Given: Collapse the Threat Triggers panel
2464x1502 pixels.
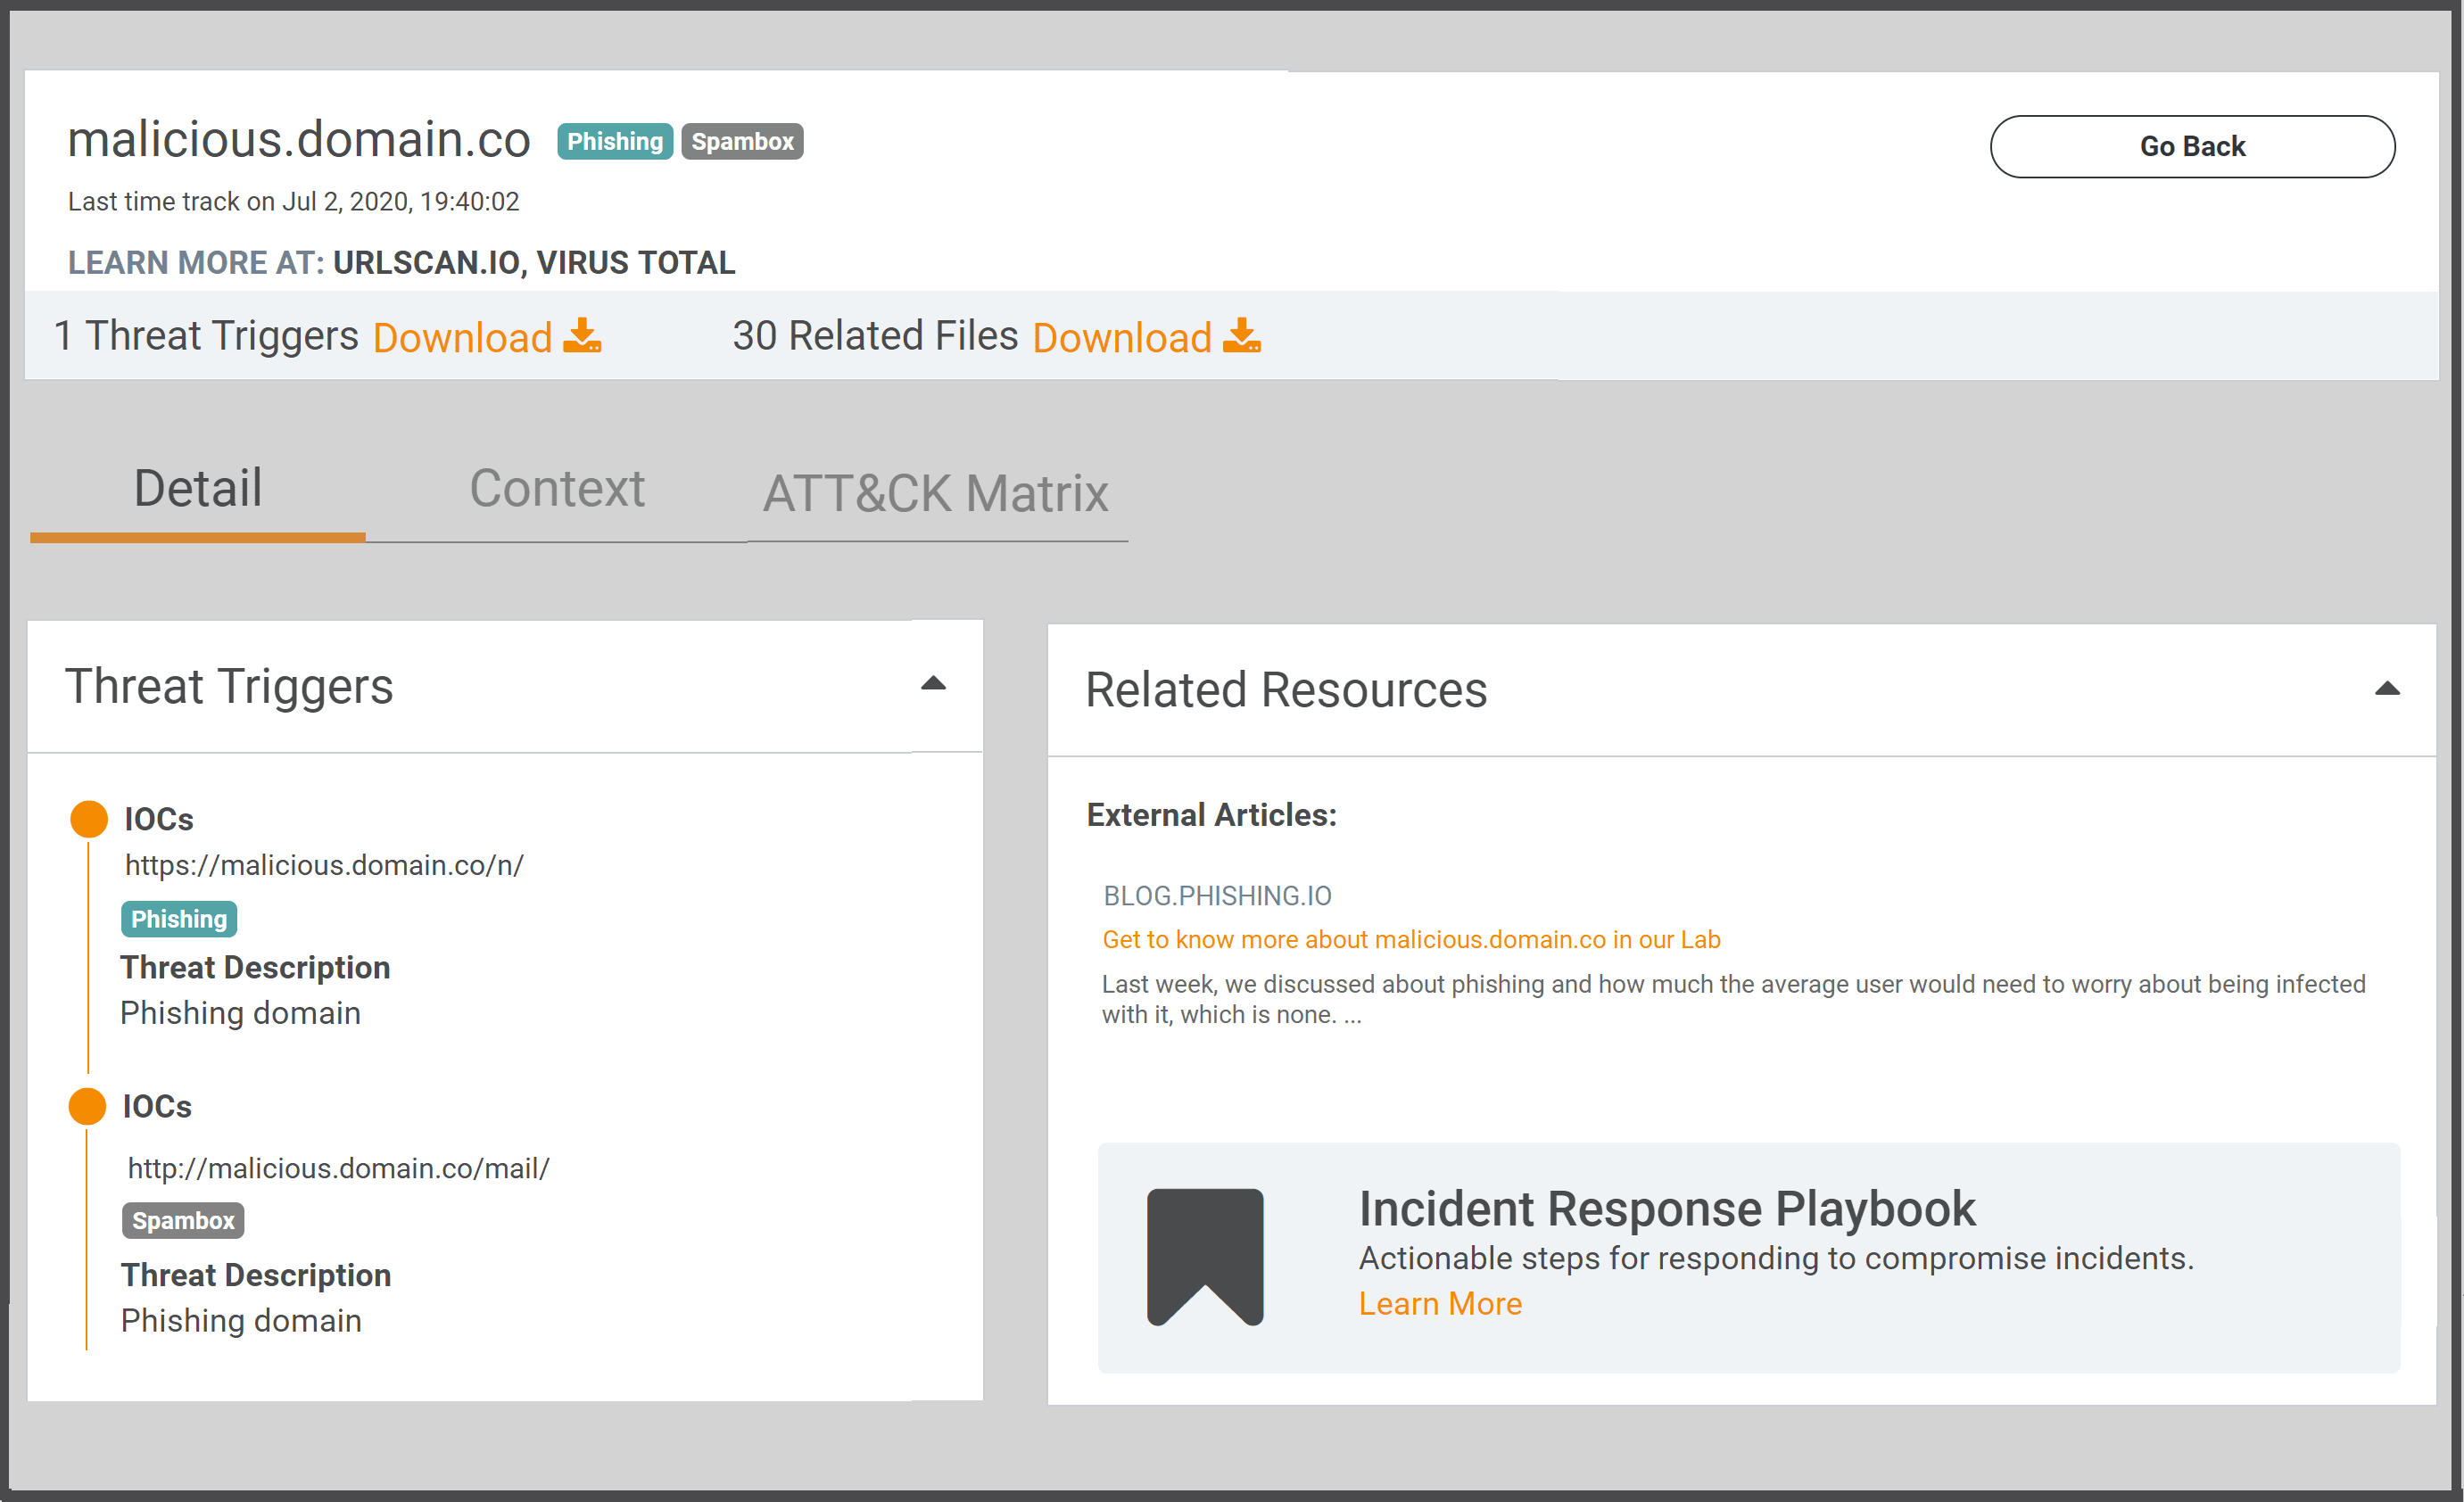Looking at the screenshot, I should pyautogui.click(x=932, y=684).
